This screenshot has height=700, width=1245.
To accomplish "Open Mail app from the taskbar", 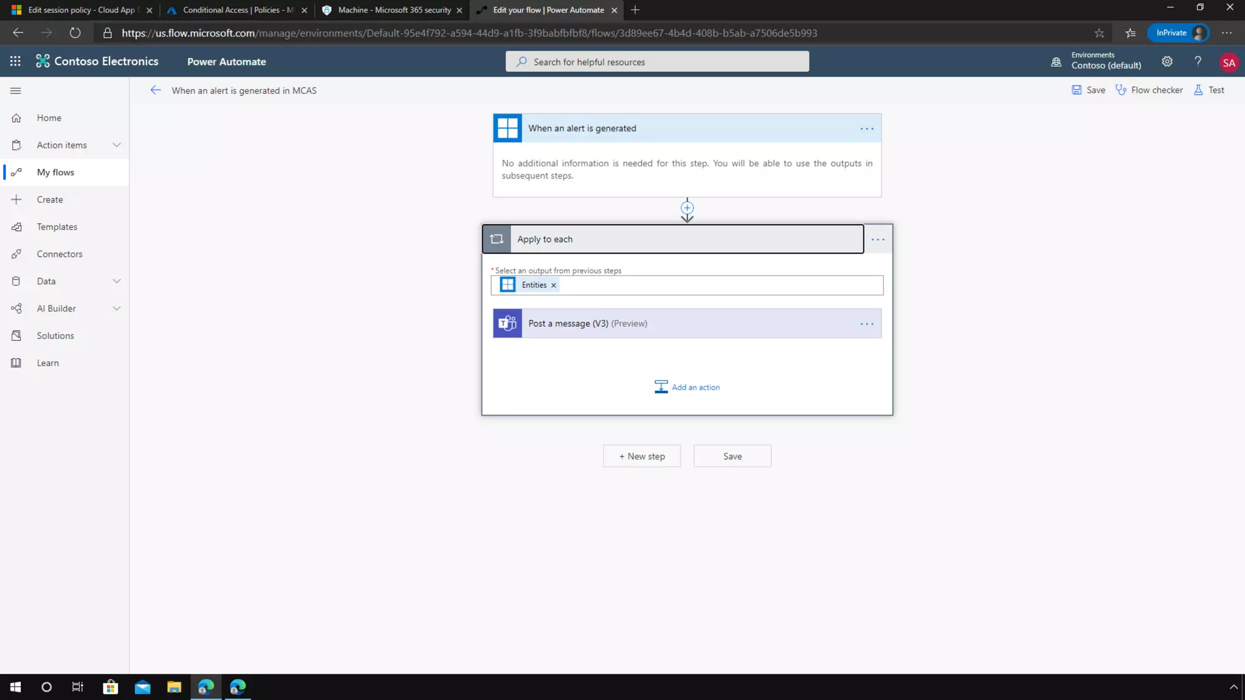I will coord(142,687).
